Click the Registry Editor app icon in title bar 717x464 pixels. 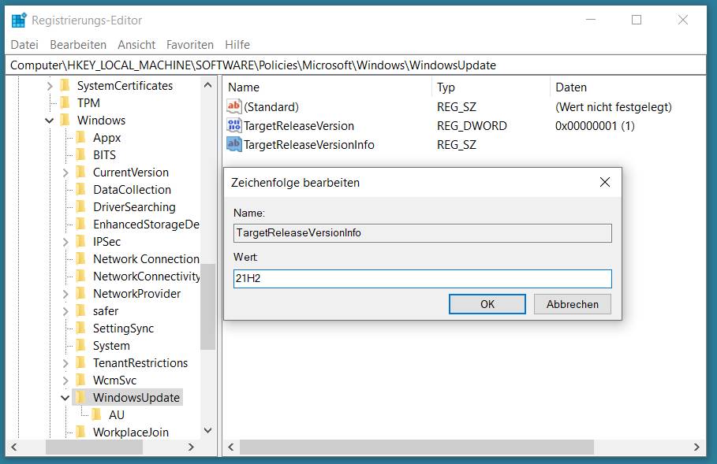19,20
